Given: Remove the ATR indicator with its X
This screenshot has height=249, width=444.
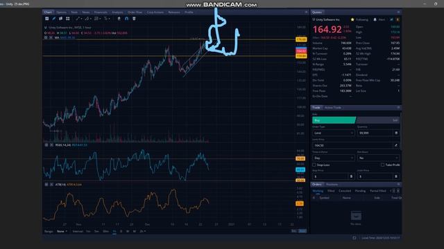Looking at the screenshot, I should [x=51, y=185].
